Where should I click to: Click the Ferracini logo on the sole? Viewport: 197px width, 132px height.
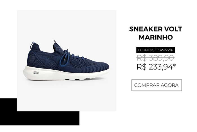tap(36, 73)
